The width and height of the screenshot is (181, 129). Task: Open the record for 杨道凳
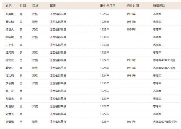pyautogui.click(x=9, y=122)
